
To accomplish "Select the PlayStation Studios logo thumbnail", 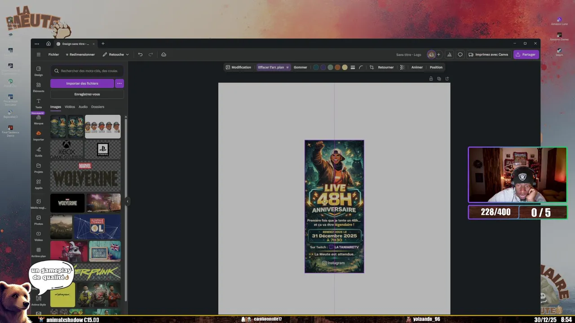I will (x=103, y=150).
